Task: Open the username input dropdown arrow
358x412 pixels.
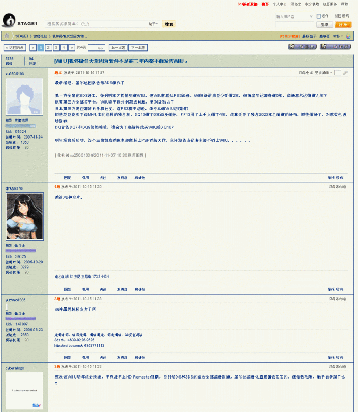Action: coord(311,16)
